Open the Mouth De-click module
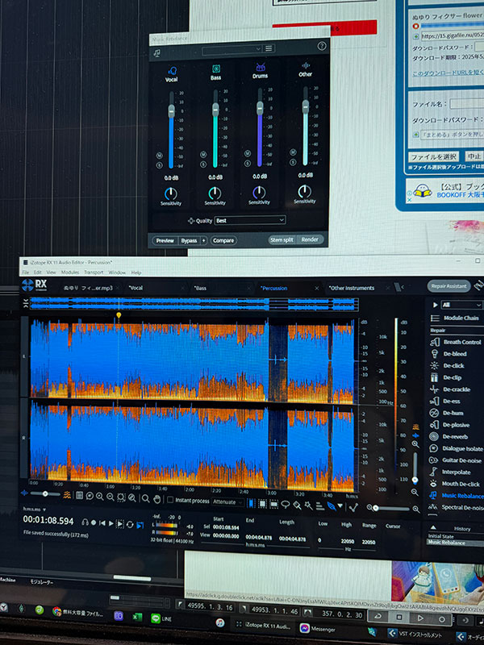The image size is (484, 645). 455,484
